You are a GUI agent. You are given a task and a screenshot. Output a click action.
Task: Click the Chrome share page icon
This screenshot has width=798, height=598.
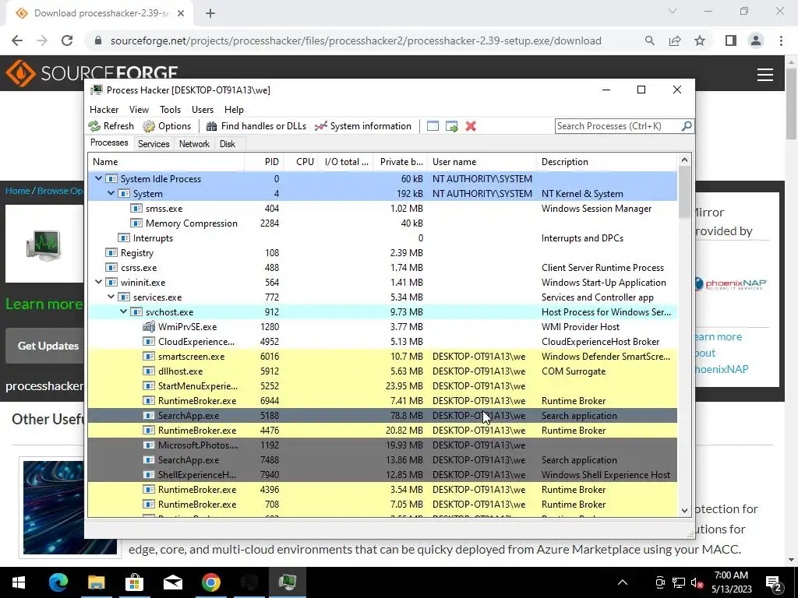[675, 40]
